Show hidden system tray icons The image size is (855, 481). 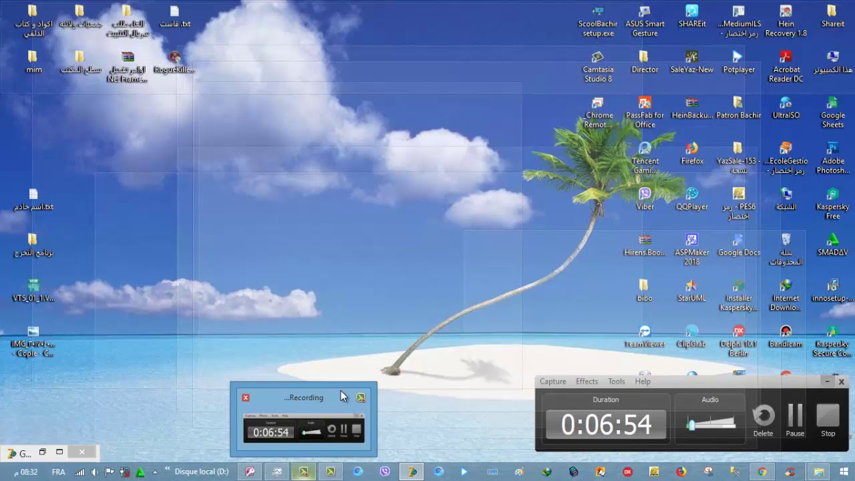coord(155,472)
